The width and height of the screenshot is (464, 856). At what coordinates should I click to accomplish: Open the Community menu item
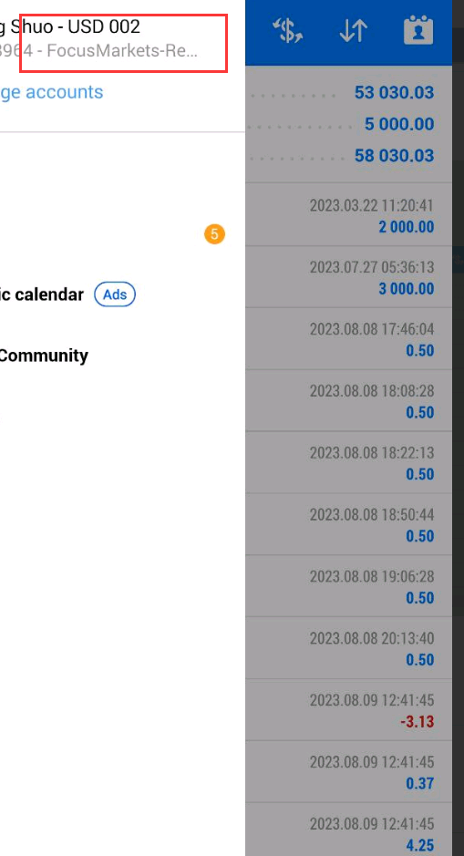point(44,356)
